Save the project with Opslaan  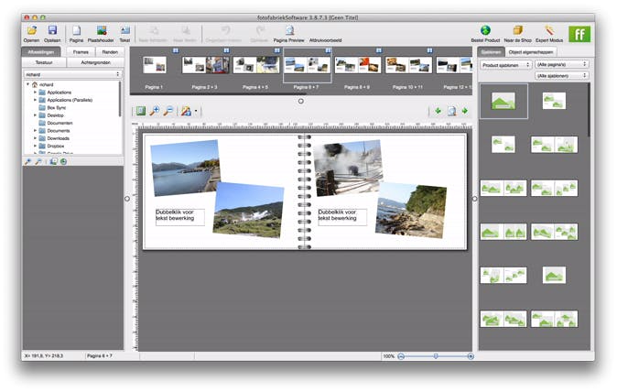(52, 30)
